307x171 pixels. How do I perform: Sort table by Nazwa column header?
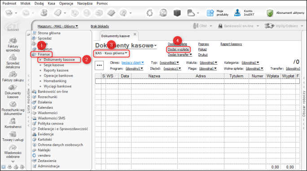click(154, 76)
